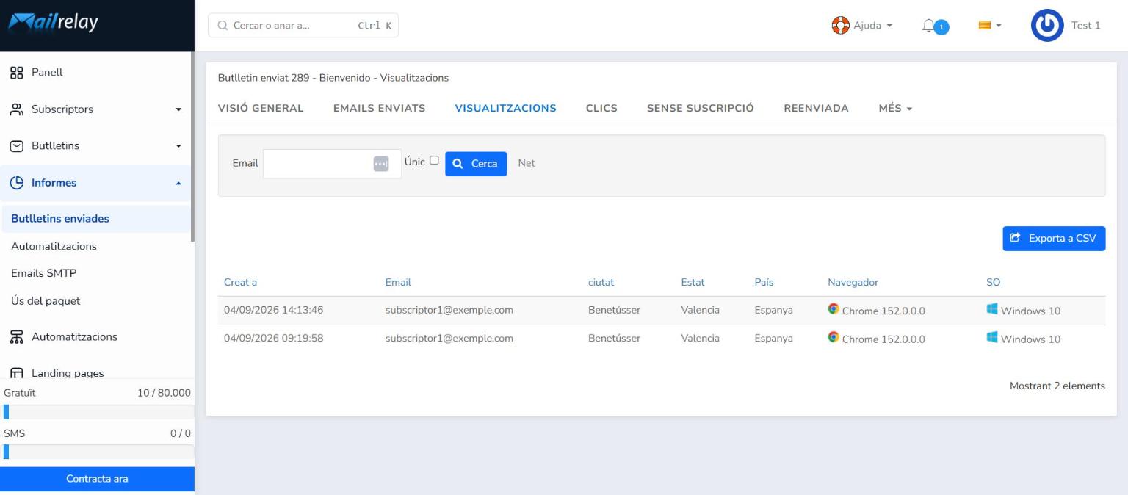
Task: Click the Informes pie chart icon
Action: coord(16,183)
